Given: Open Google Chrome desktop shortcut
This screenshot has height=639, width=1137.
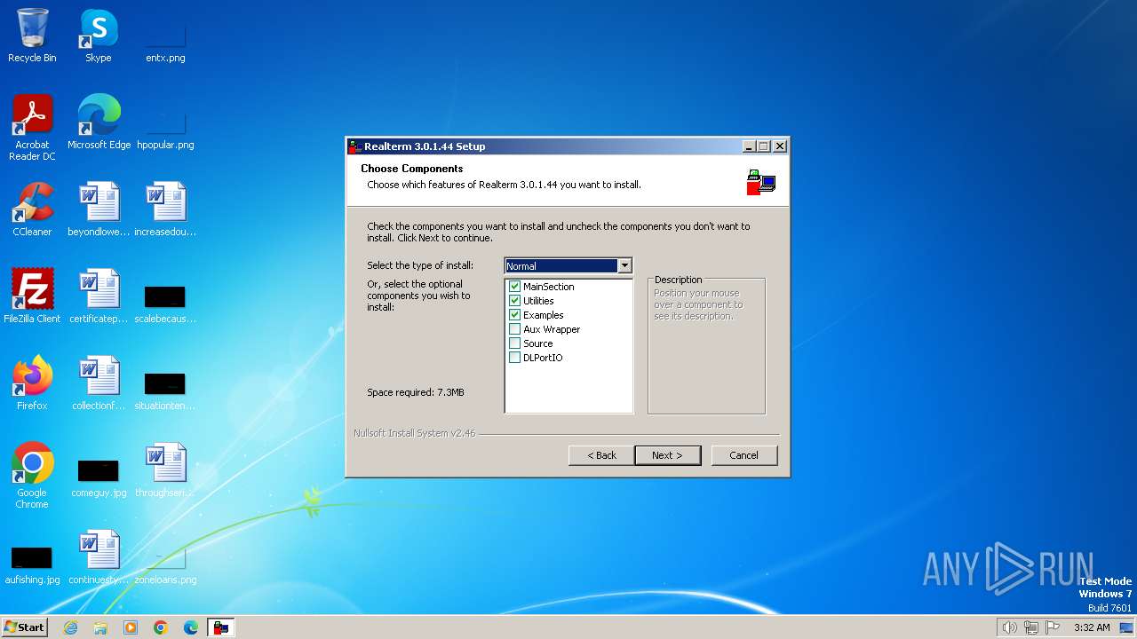Looking at the screenshot, I should pos(32,475).
